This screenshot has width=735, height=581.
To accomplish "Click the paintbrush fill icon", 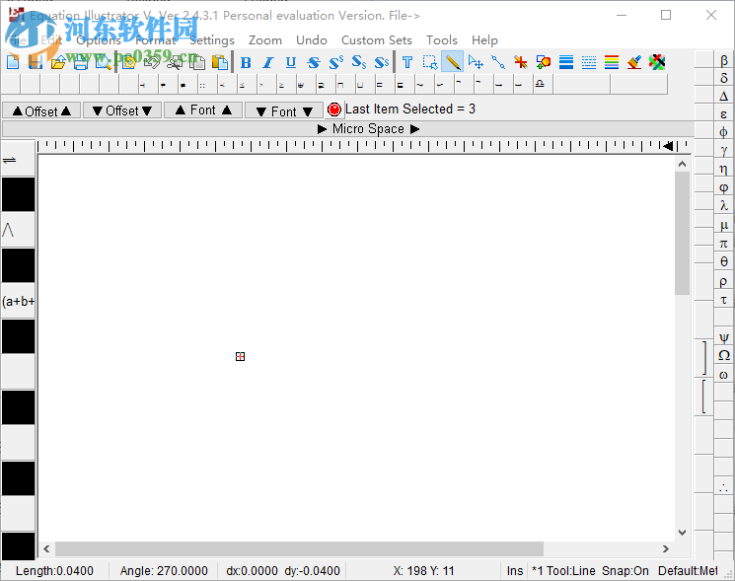I will click(634, 62).
